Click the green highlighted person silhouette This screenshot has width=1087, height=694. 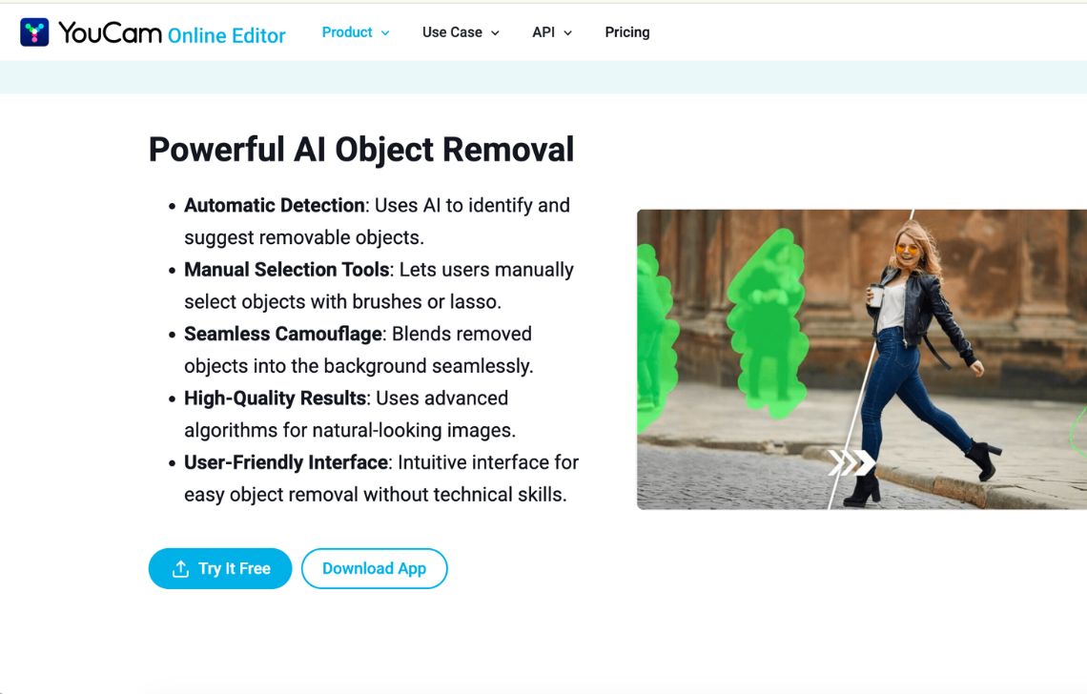pyautogui.click(x=768, y=322)
